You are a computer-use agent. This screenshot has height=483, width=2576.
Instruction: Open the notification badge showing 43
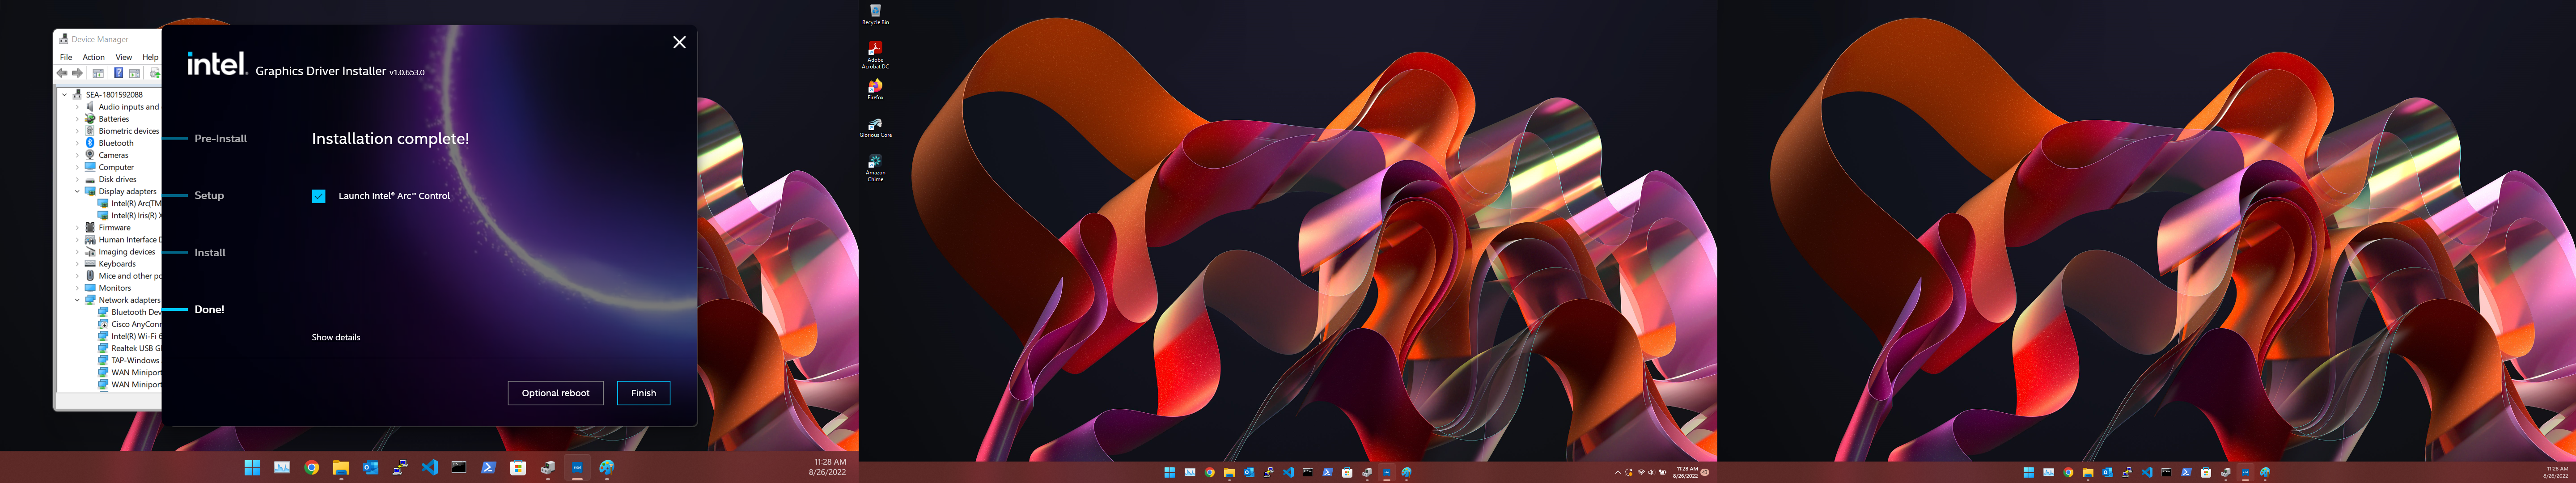[x=1705, y=472]
